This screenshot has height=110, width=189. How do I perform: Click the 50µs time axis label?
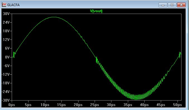pos(178,105)
